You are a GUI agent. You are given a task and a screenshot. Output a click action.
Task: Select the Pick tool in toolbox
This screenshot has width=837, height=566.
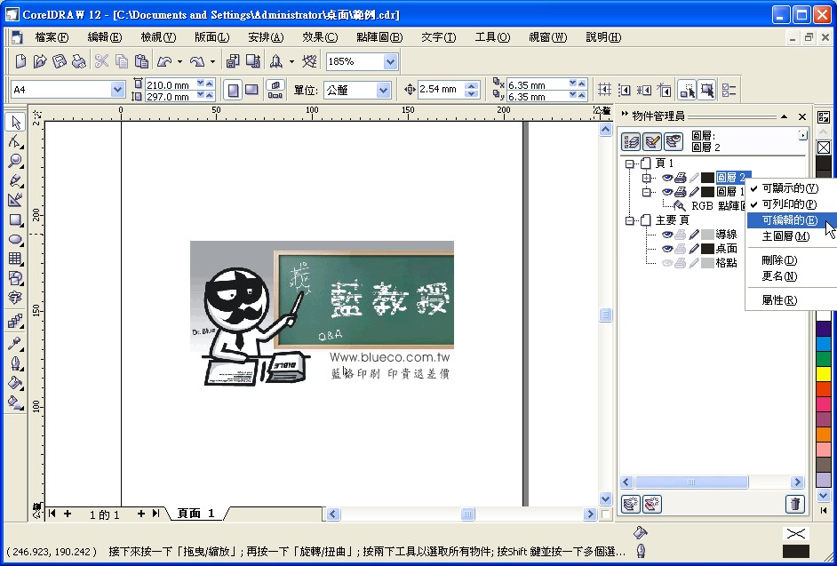pyautogui.click(x=15, y=123)
